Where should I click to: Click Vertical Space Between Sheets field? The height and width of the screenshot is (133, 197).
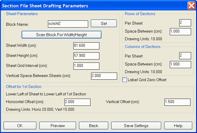tap(104, 76)
